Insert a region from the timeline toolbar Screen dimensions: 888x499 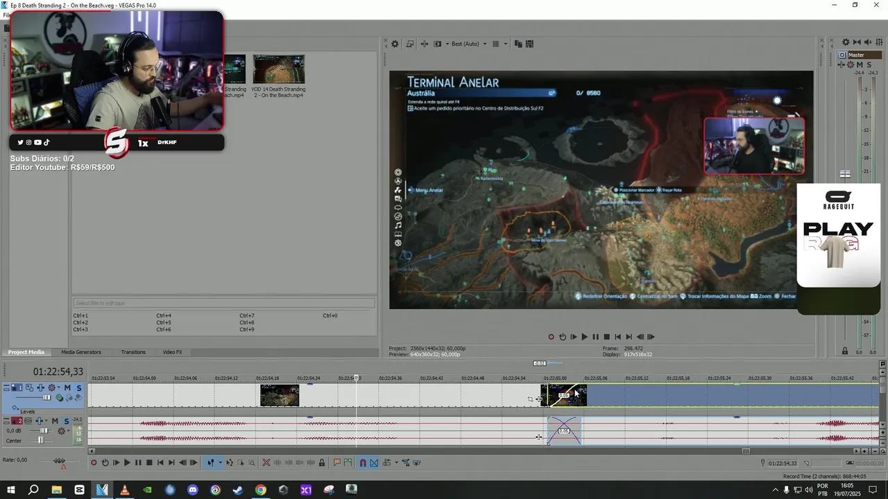coord(348,462)
